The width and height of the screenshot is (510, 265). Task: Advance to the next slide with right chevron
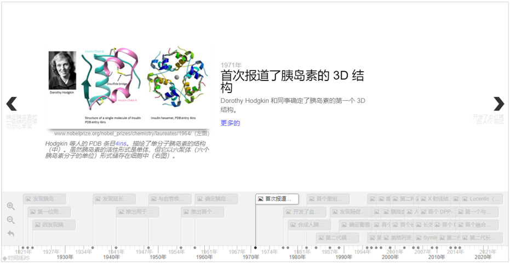[498, 103]
